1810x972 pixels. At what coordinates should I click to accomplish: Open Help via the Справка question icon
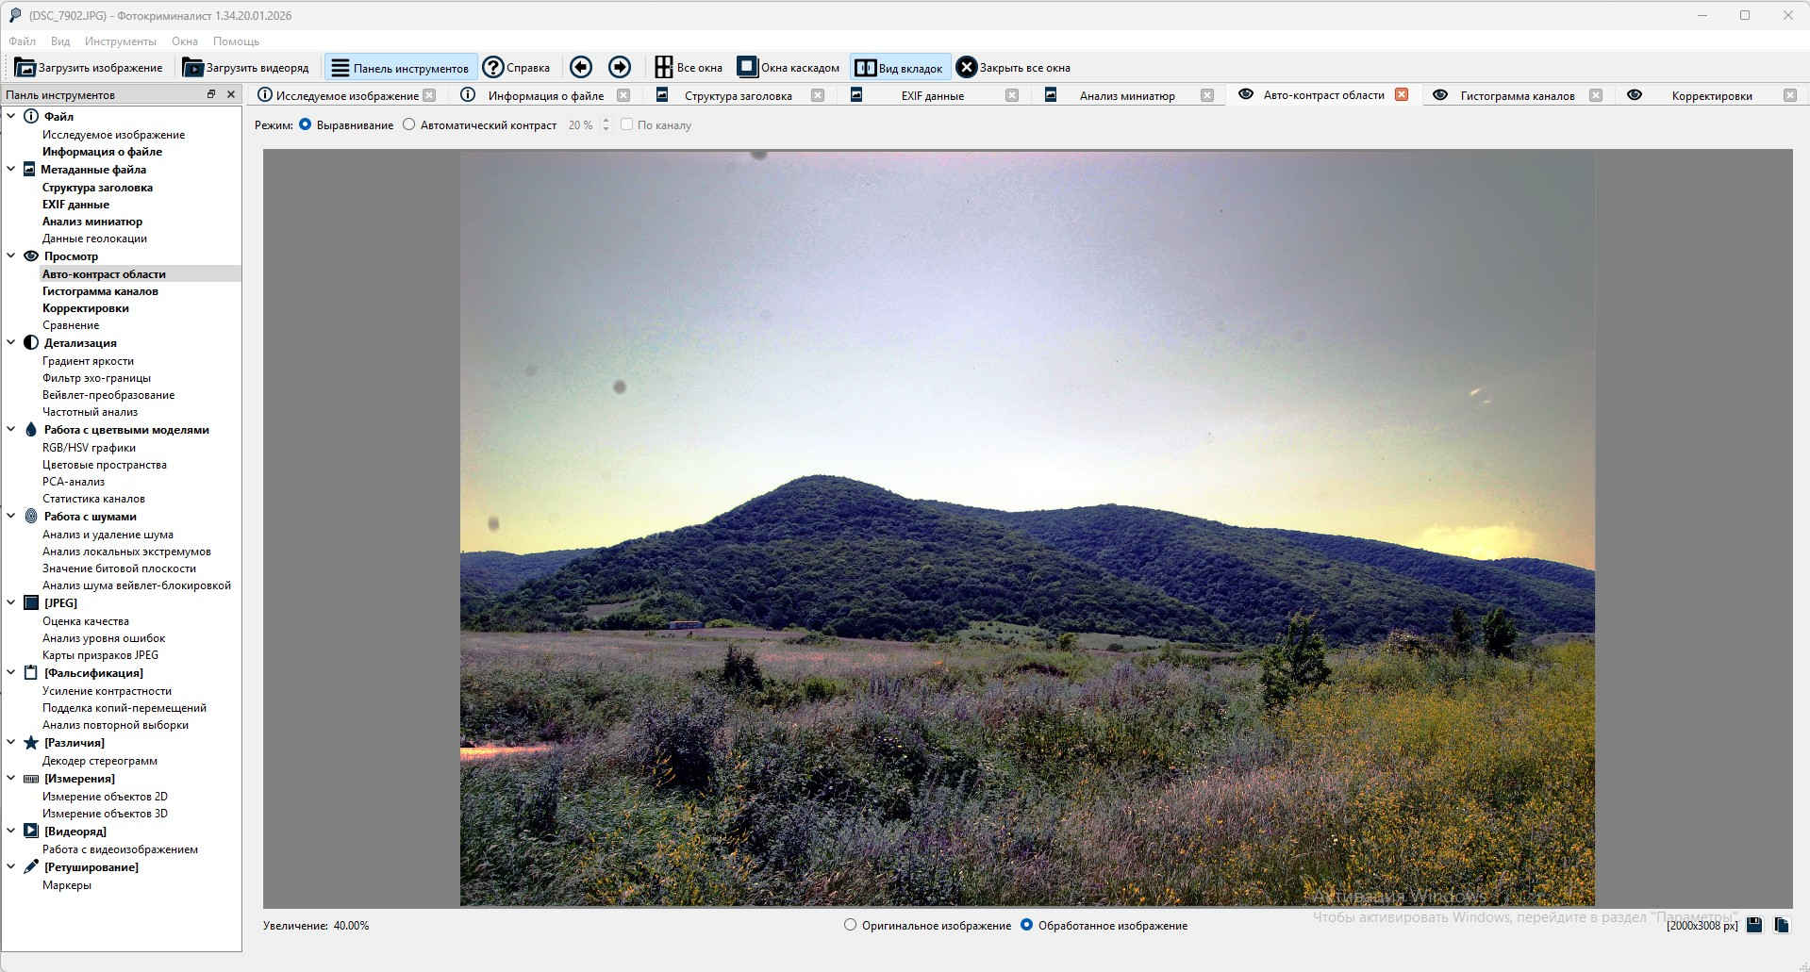pyautogui.click(x=493, y=68)
